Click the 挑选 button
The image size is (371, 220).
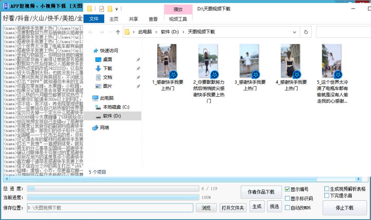coord(274,207)
